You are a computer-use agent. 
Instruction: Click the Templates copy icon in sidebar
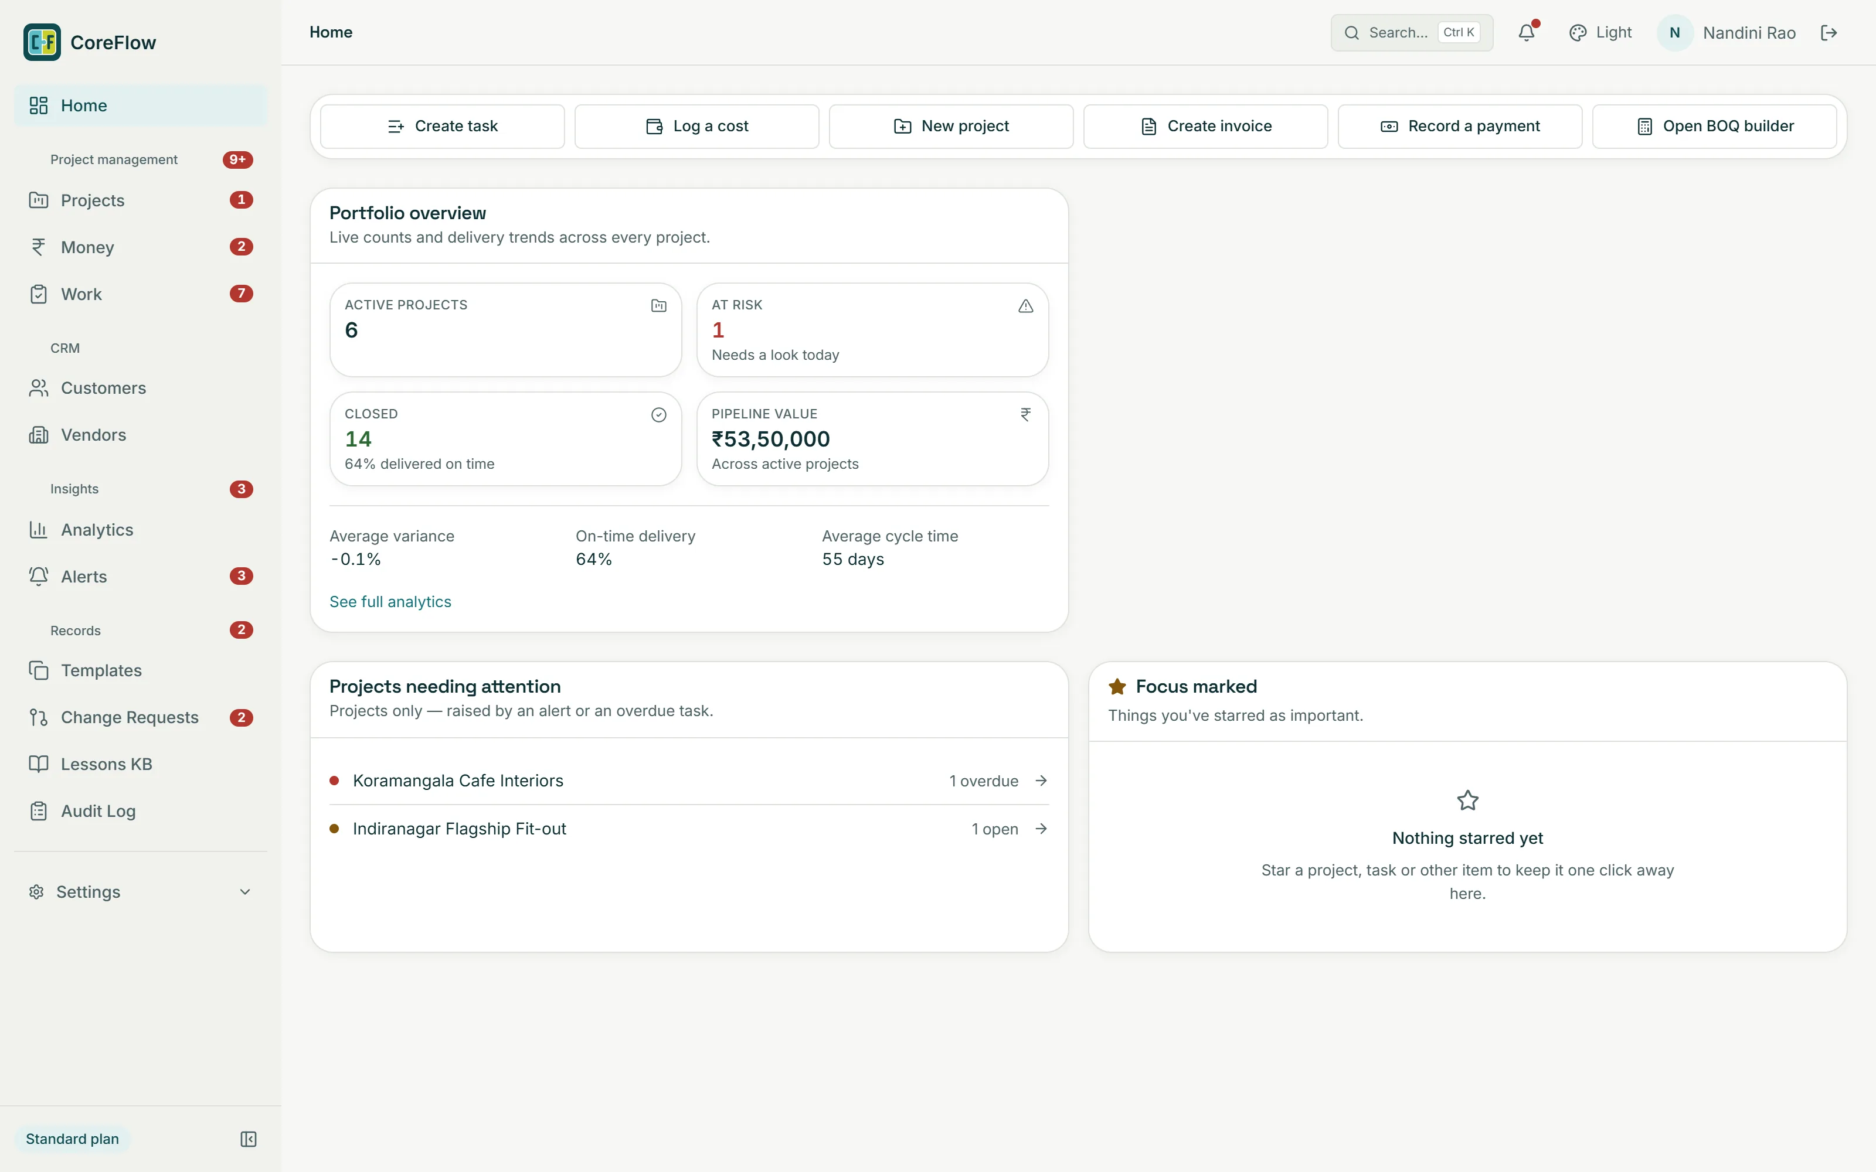(x=39, y=670)
